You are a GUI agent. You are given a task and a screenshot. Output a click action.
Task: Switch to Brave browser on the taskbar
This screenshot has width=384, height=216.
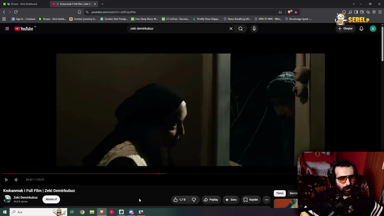[x=102, y=212]
